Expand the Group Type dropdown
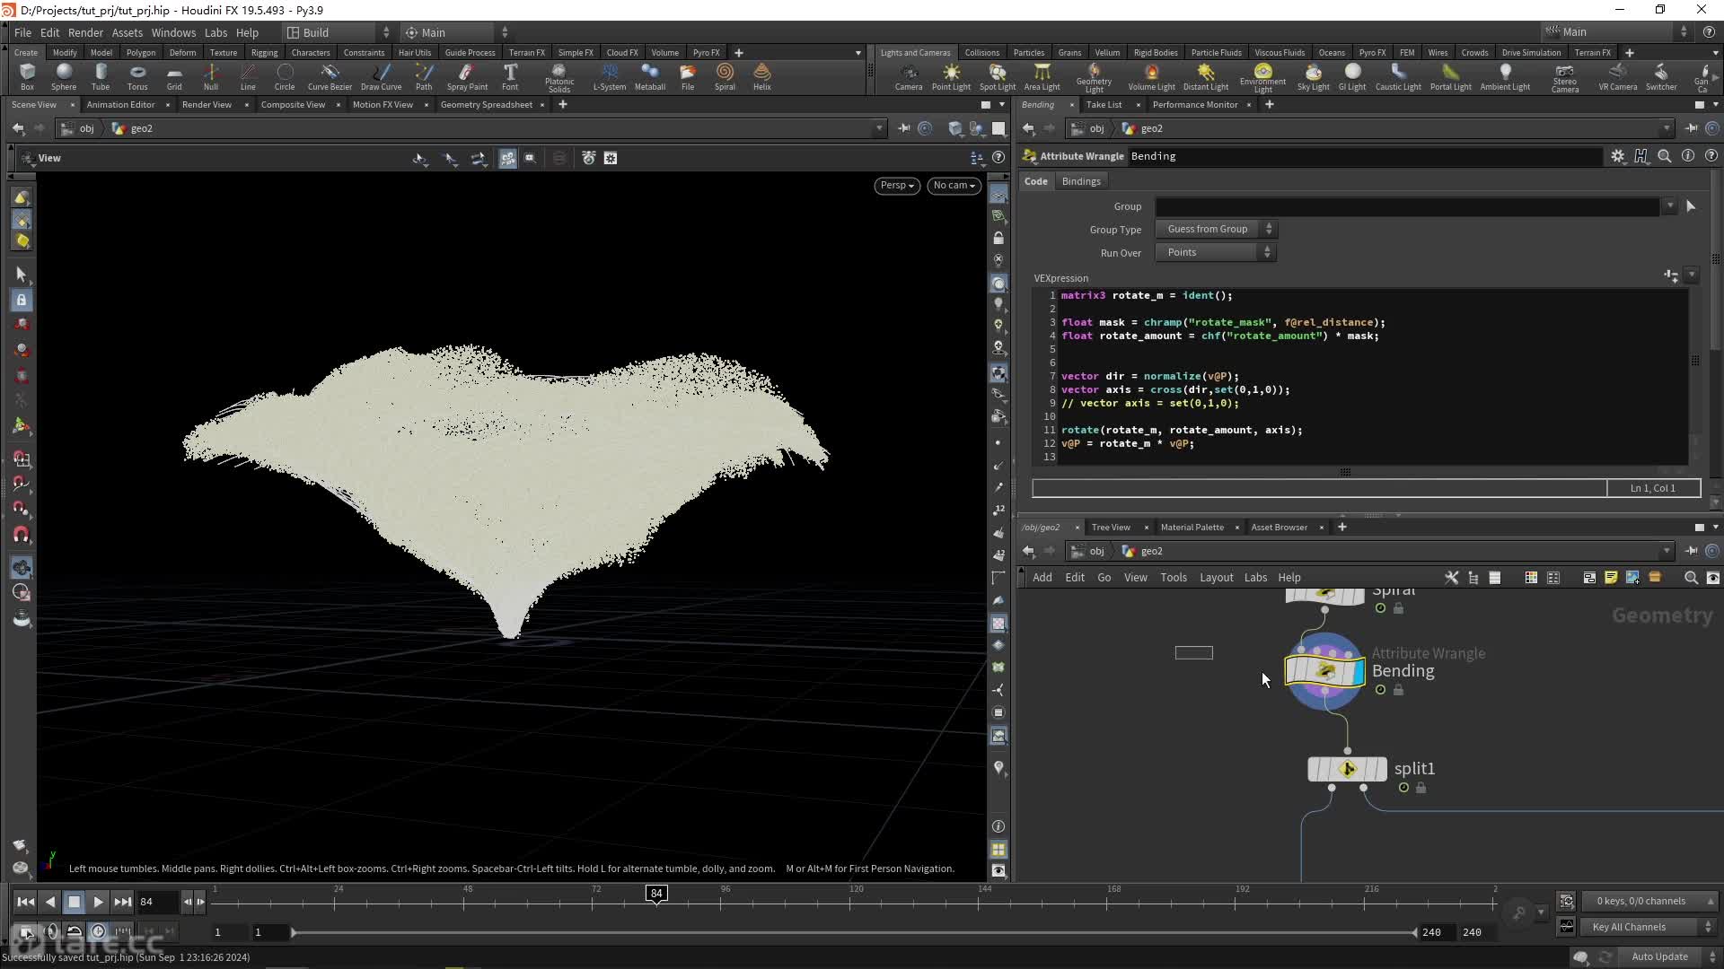 (x=1270, y=229)
